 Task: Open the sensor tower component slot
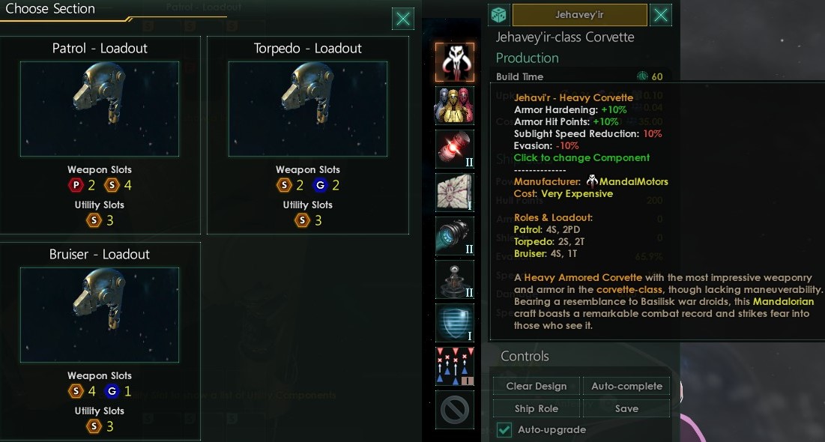[x=455, y=279]
